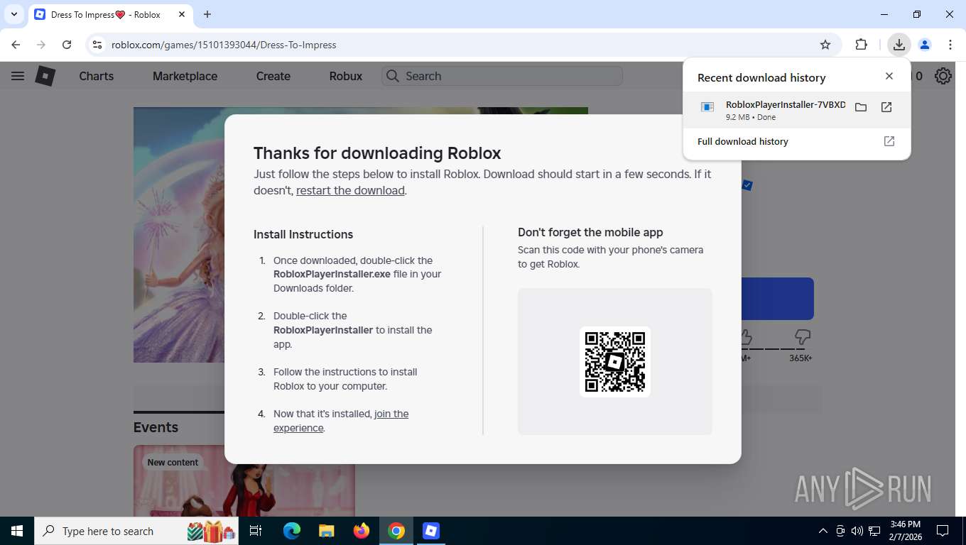Launch Firefox from taskbar

362,531
